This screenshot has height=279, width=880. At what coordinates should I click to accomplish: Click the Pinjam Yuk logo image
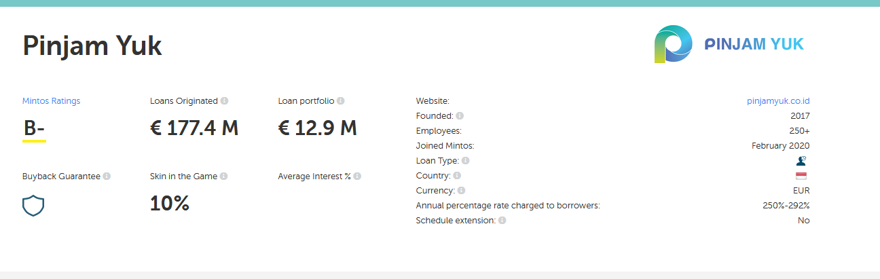729,44
